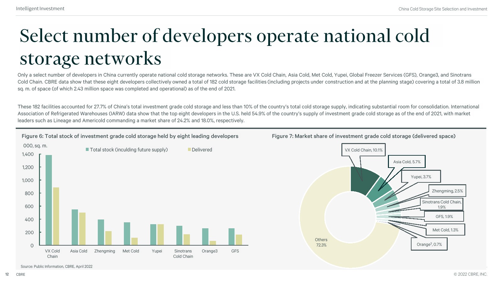The height and width of the screenshot is (283, 503).
Task: Click the Intelligent Investment header text
Action: click(40, 8)
